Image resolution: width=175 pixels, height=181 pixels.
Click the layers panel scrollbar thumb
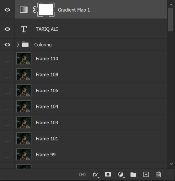pos(170,19)
